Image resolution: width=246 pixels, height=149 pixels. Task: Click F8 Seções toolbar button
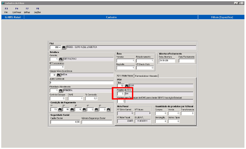click(x=38, y=10)
